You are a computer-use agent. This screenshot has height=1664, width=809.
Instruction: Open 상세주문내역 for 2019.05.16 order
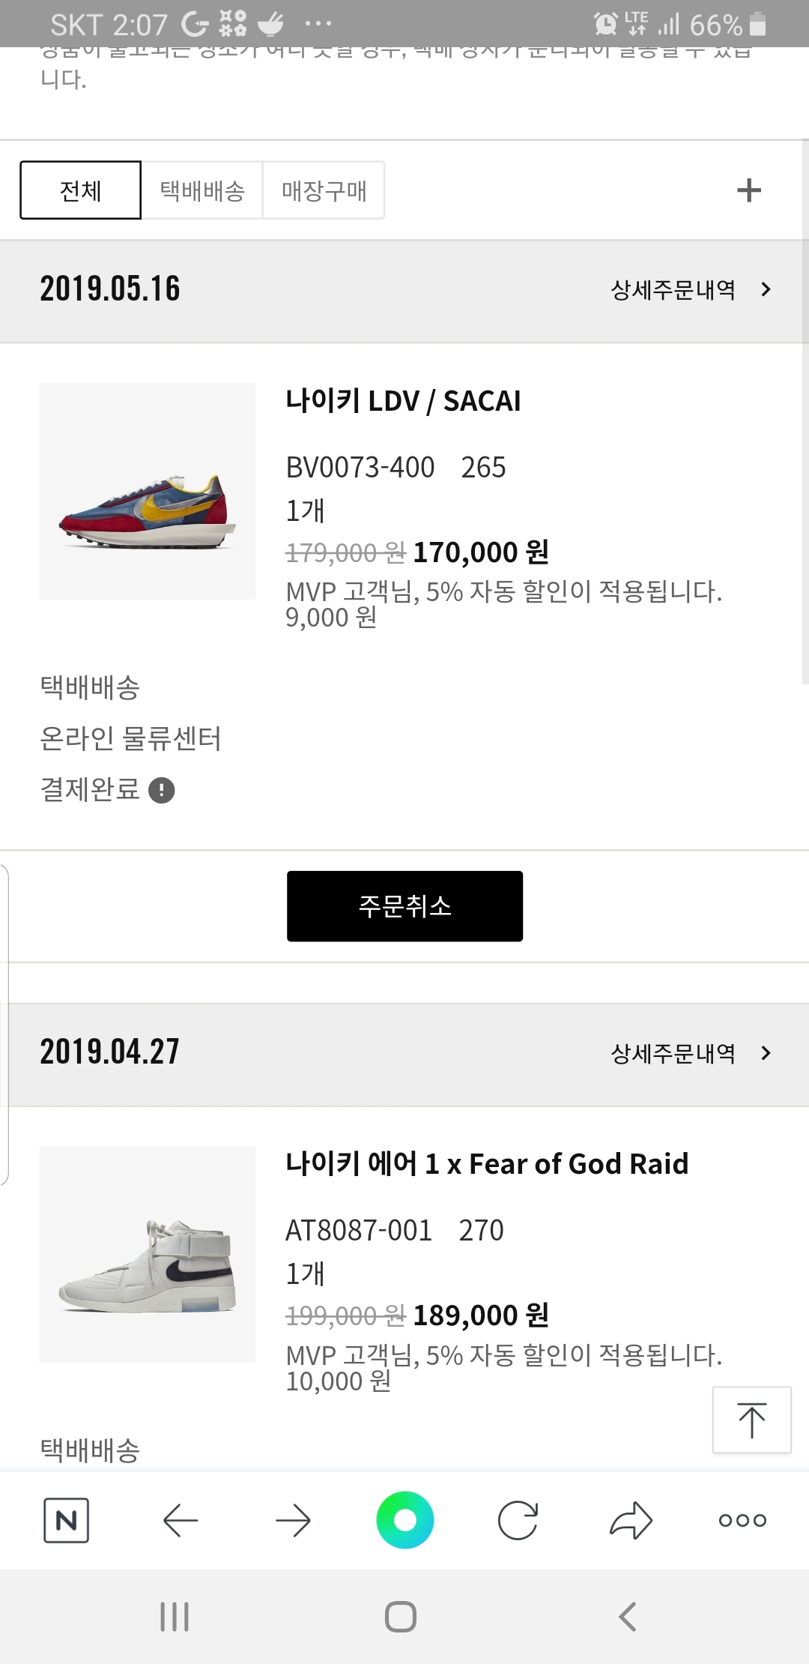(x=690, y=290)
